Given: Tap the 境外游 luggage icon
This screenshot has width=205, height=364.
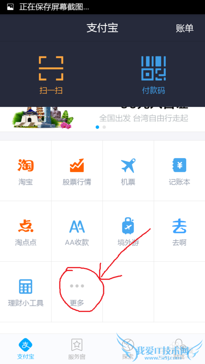Looking at the screenshot, I should tap(128, 226).
